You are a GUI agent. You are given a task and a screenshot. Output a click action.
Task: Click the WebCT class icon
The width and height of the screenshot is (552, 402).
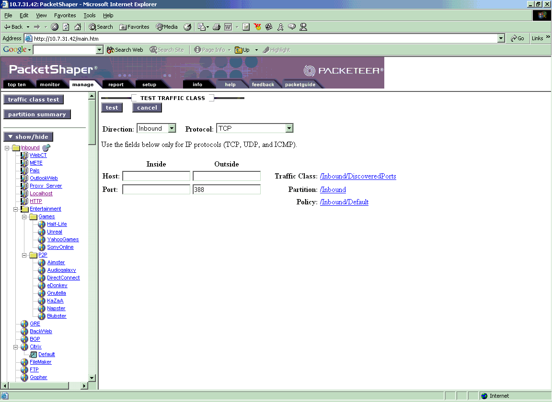click(24, 156)
